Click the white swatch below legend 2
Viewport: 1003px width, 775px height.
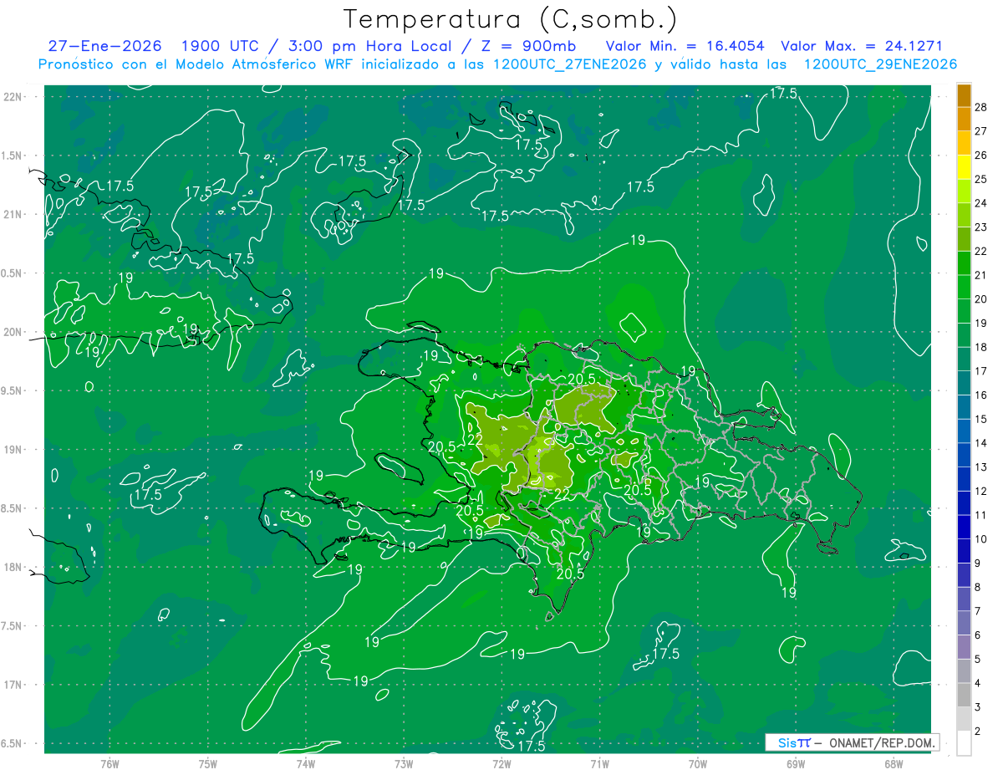pos(964,743)
